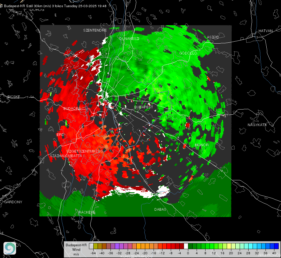
Task: Click the light grey leftmost legend swatch
Action: tap(91, 246)
